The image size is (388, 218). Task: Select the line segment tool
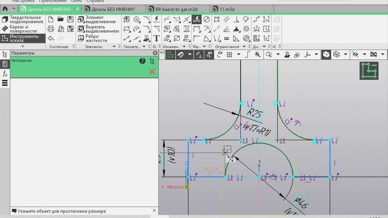pyautogui.click(x=127, y=38)
